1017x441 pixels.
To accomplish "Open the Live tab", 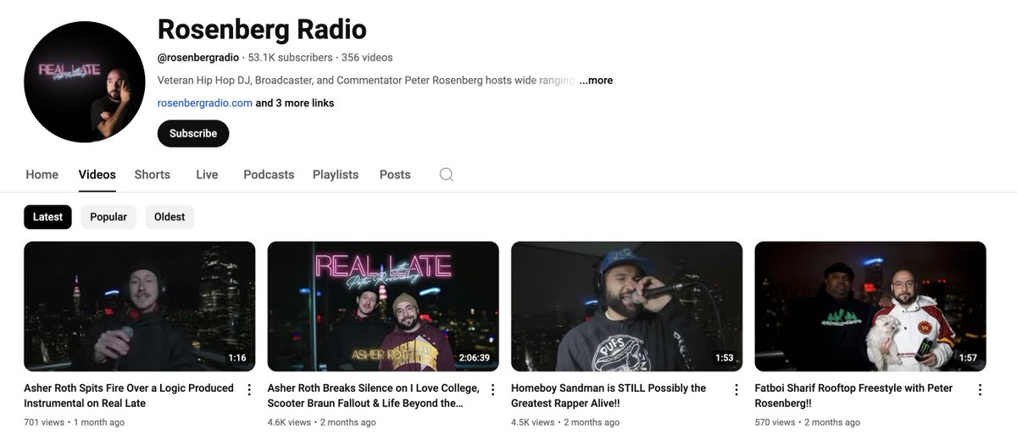I will 207,175.
